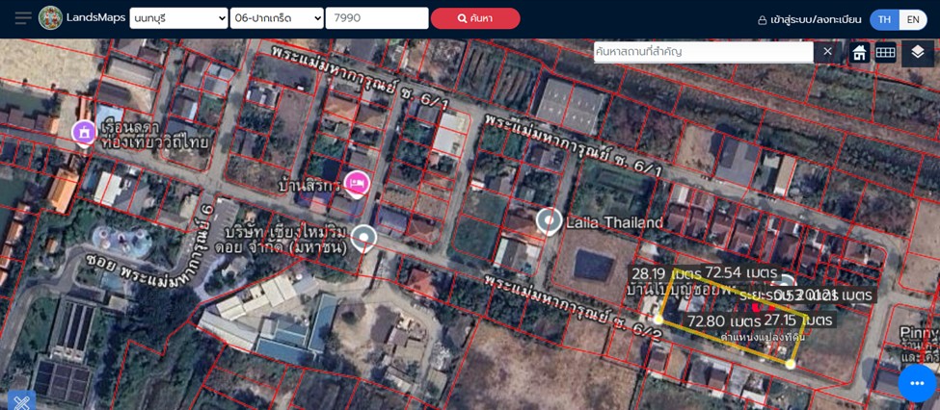Click the LandsMaps emblem logo
The width and height of the screenshot is (940, 410).
tap(50, 18)
